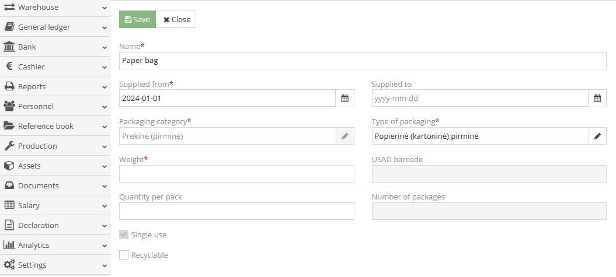The image size is (616, 277).
Task: Click the Bank building icon
Action: 9,47
